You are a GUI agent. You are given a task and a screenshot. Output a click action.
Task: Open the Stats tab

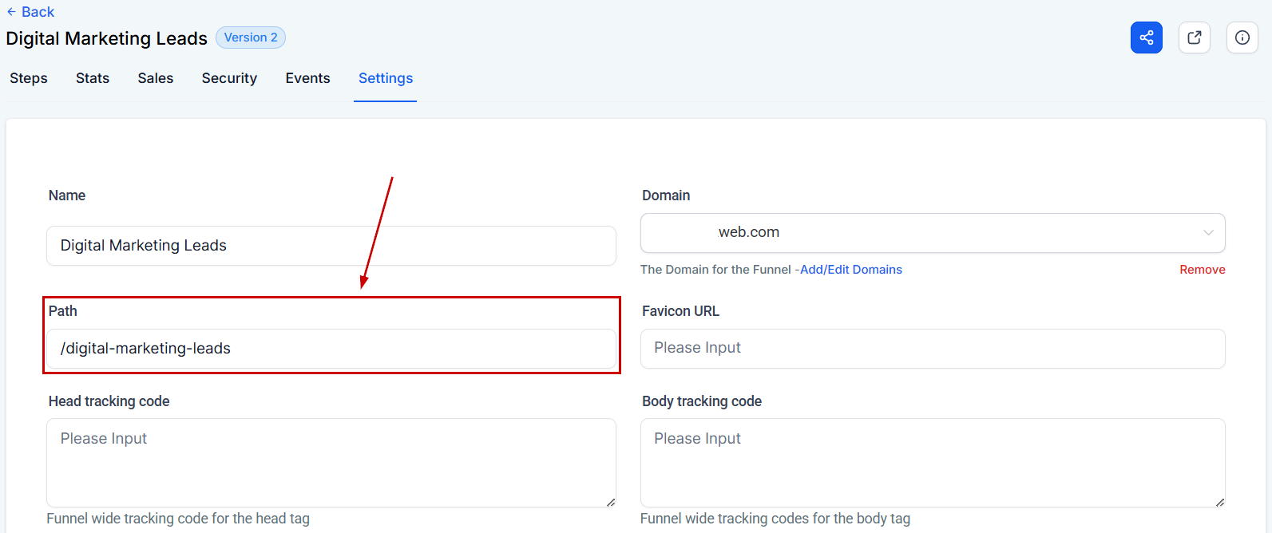(93, 78)
